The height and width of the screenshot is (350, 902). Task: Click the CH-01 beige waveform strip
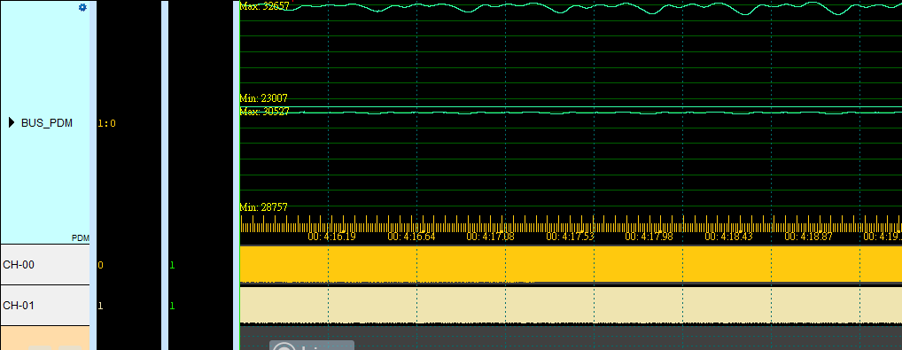pyautogui.click(x=571, y=305)
